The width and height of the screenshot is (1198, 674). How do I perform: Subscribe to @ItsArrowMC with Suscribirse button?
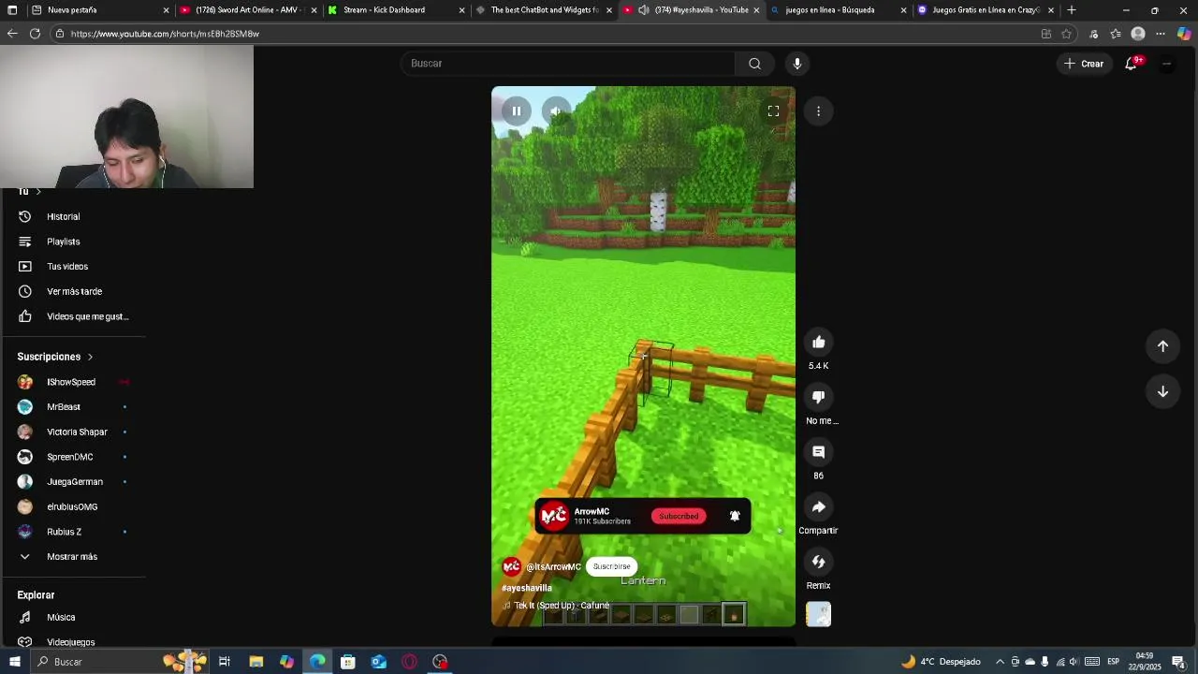[x=611, y=566]
